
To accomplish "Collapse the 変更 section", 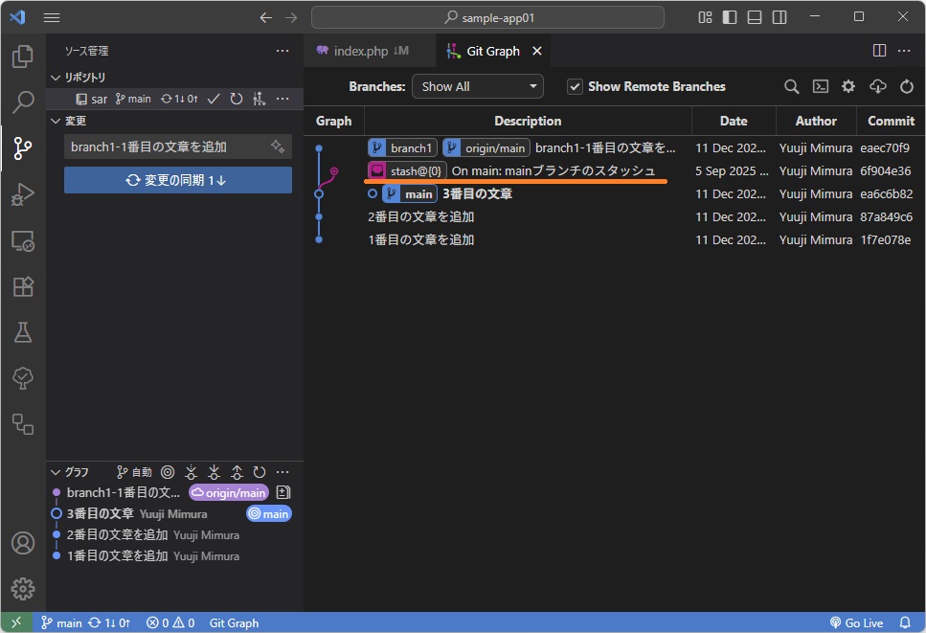I will pos(56,121).
